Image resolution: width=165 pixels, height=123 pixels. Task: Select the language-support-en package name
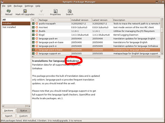click(49, 53)
